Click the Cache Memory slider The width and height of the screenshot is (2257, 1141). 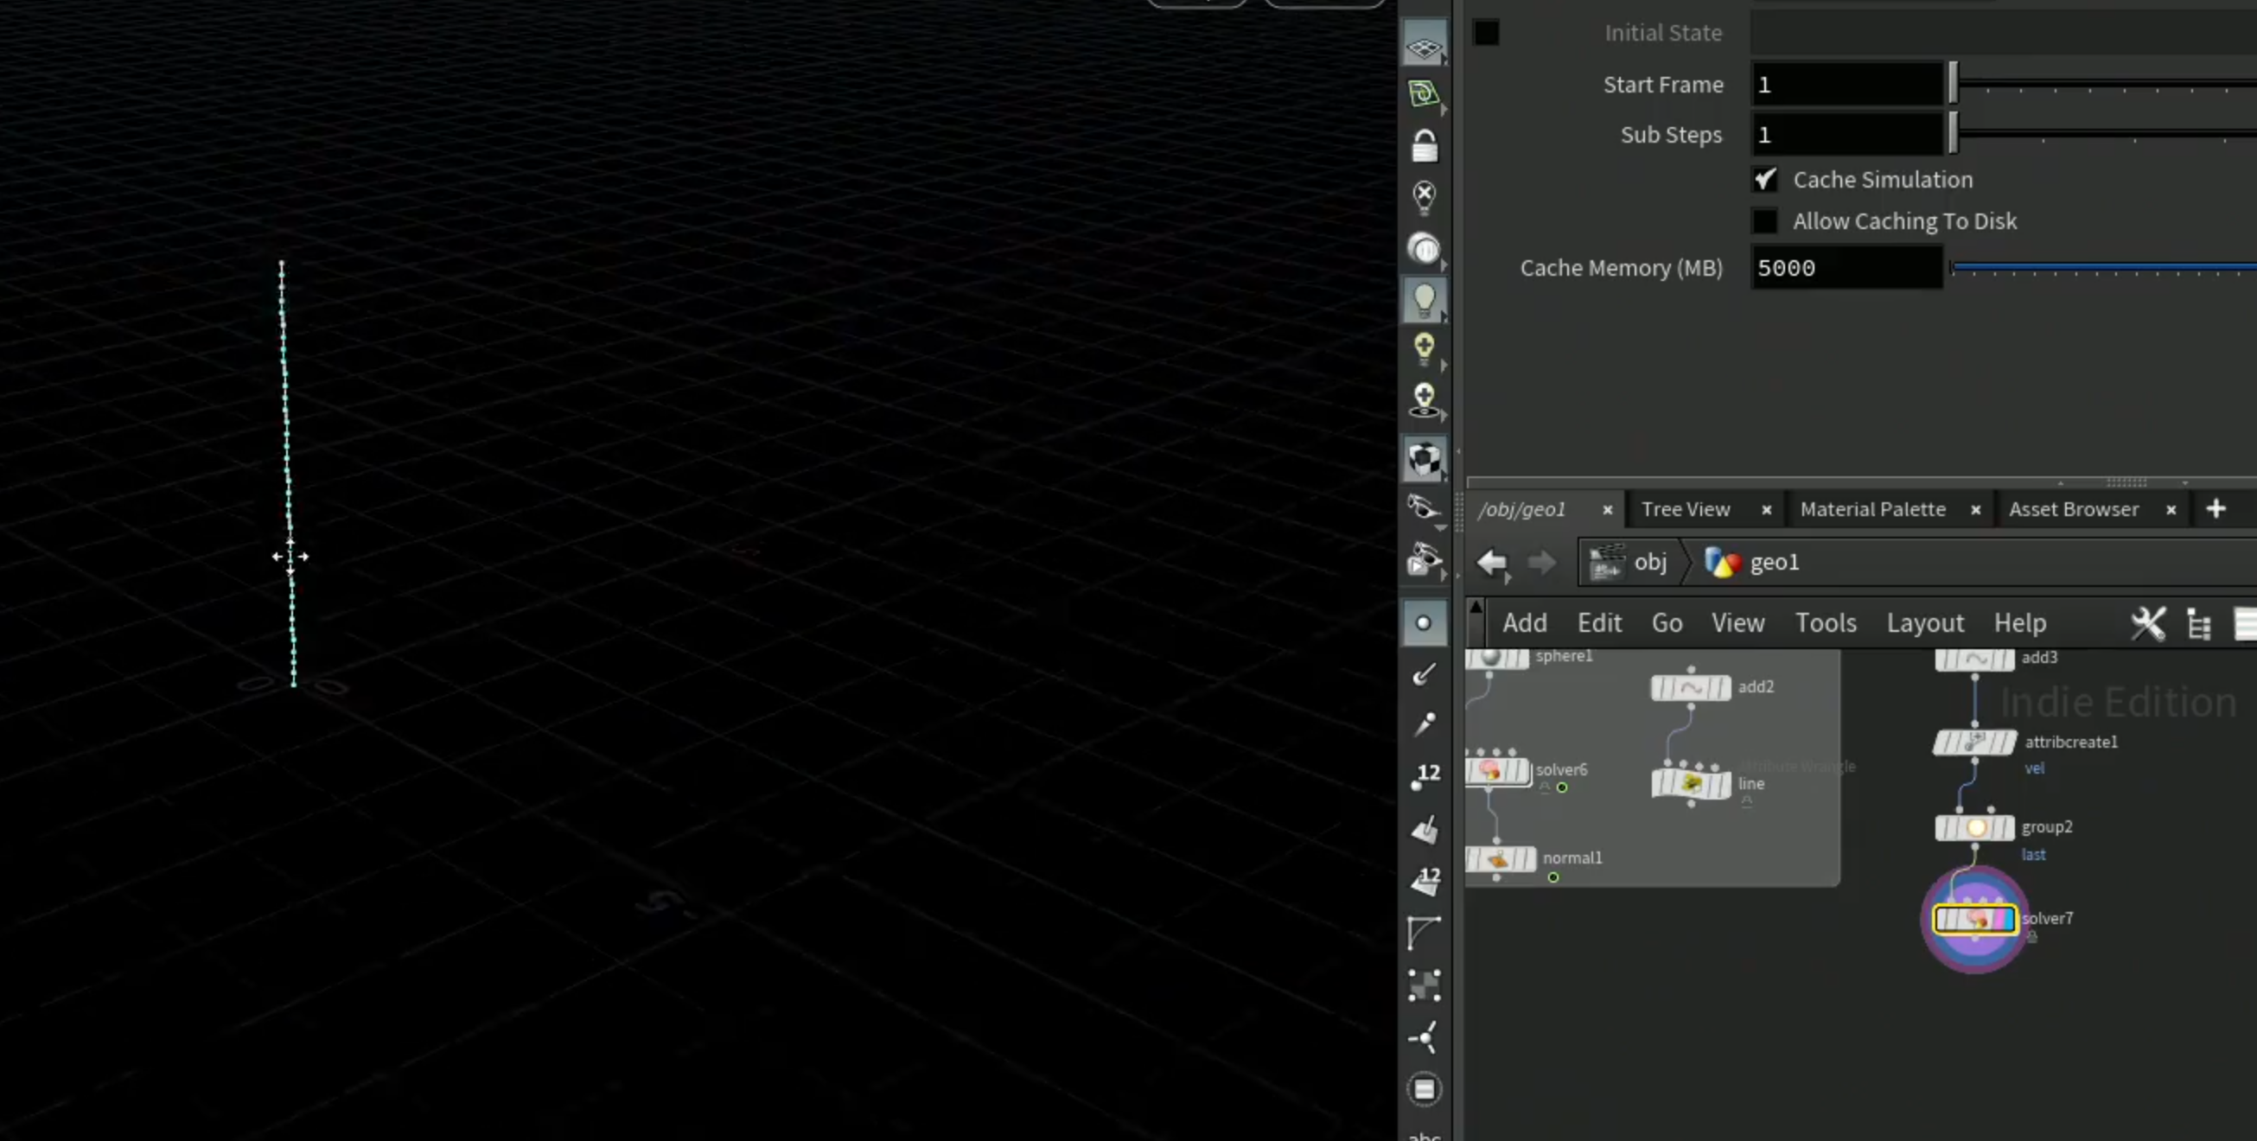point(2103,268)
